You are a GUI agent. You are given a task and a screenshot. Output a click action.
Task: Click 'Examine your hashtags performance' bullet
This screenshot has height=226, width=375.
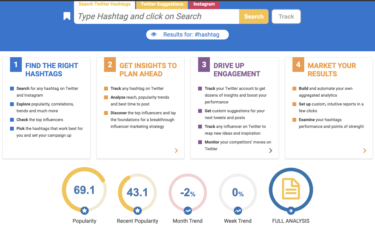[331, 123]
